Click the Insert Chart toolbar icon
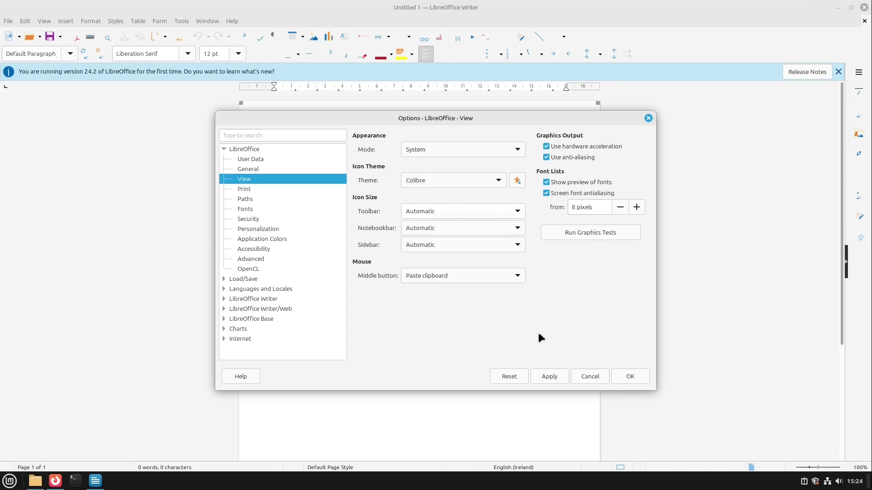 click(328, 37)
